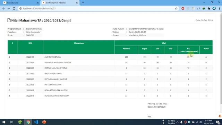Click the 'Dosen Pengampuh' signature label

pos(156,107)
